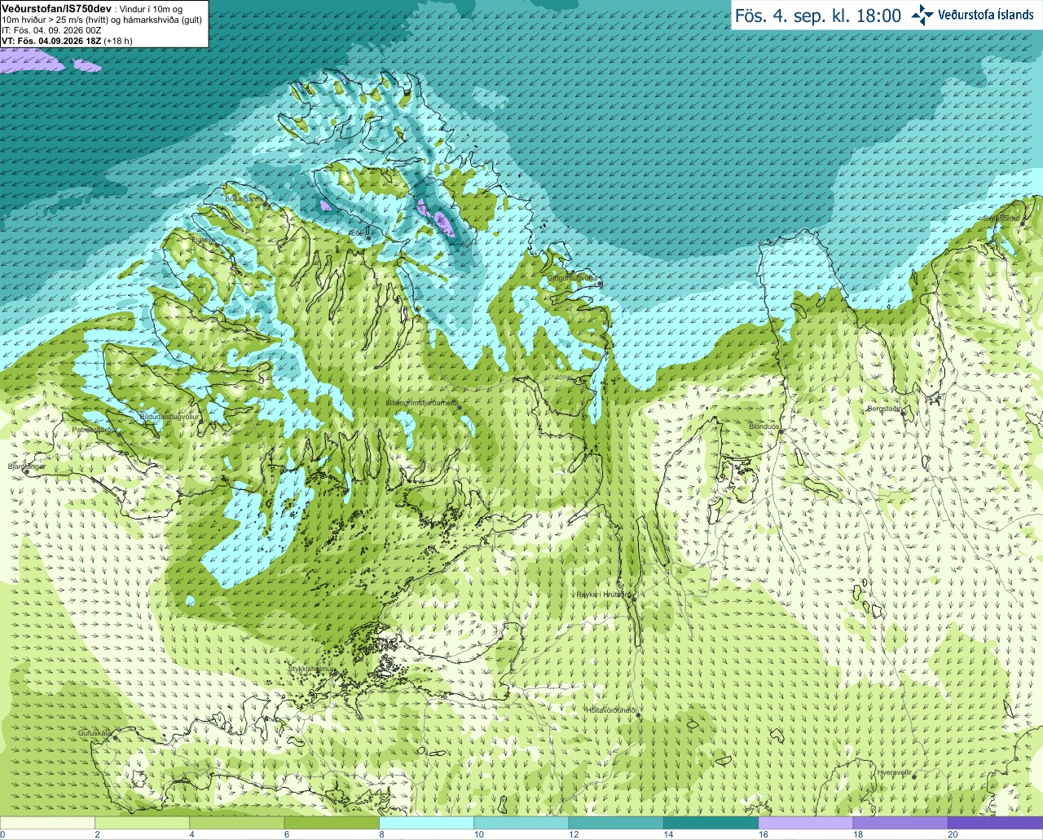The height and width of the screenshot is (840, 1043).
Task: Click the teal 12–14 legend swatch
Action: (x=616, y=823)
